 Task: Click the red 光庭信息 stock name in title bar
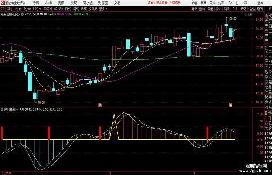(x=175, y=3)
